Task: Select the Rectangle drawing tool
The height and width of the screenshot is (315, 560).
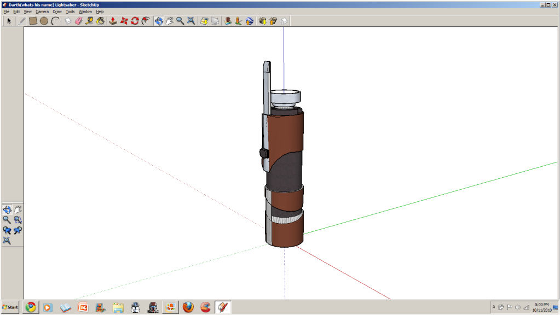Action: coord(33,21)
